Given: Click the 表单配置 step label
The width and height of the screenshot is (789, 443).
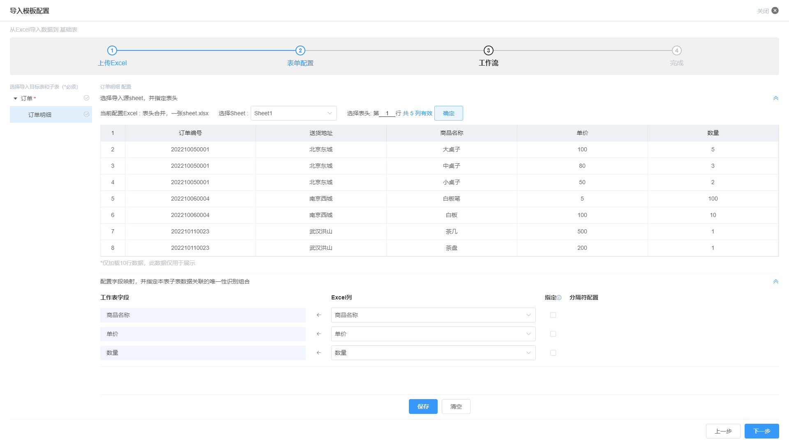Looking at the screenshot, I should 300,63.
